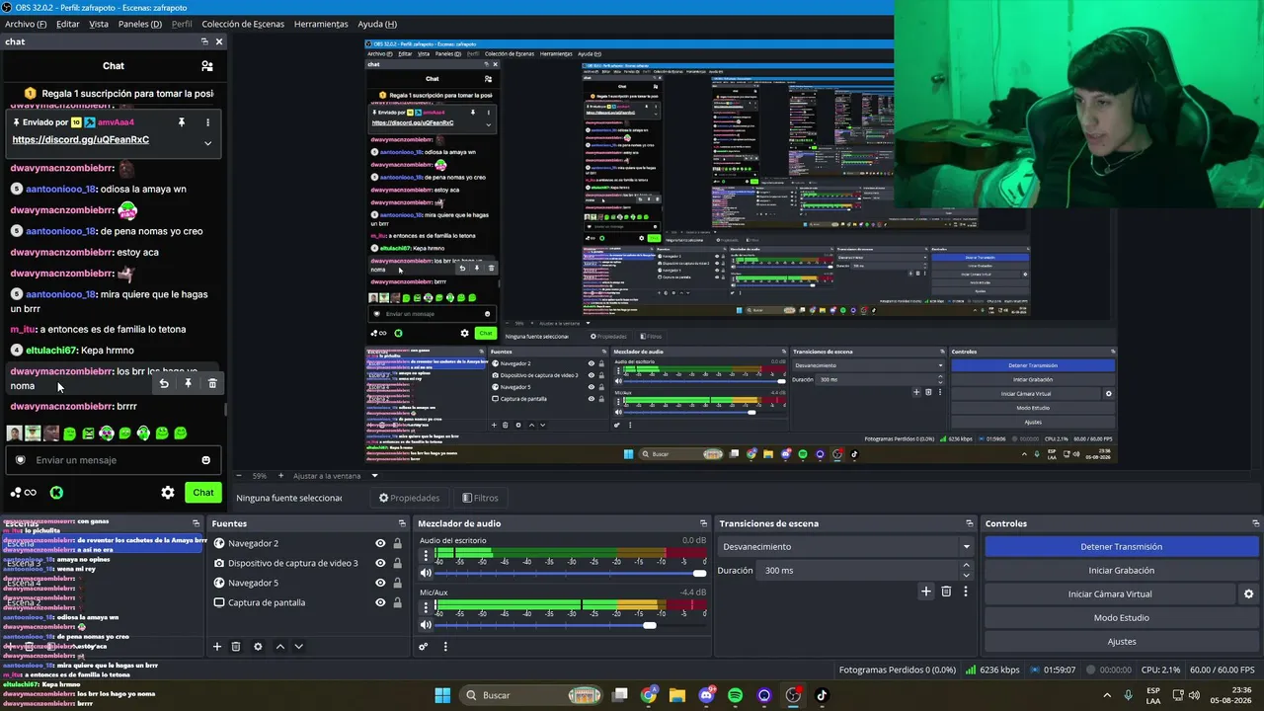Open the Ayuda menu
Viewport: 1264px width, 711px height.
click(x=377, y=24)
